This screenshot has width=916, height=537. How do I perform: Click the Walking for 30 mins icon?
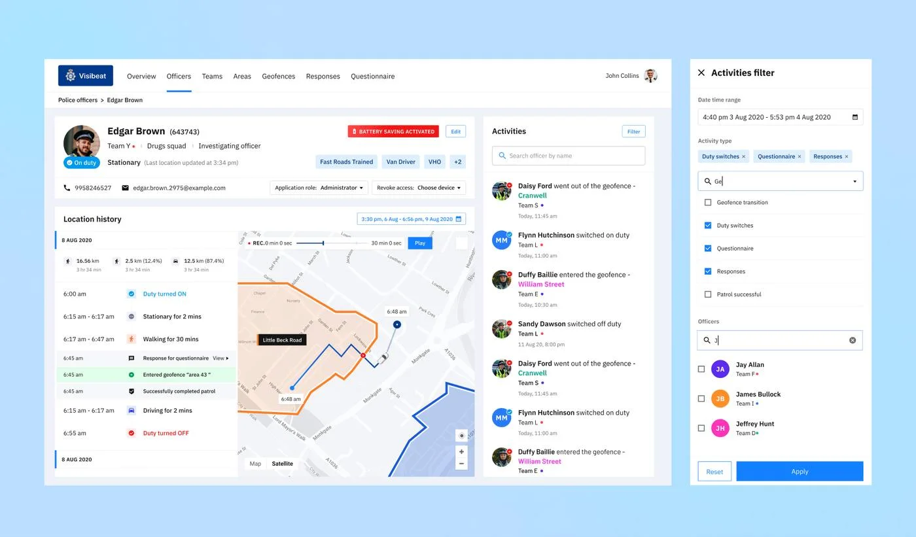132,339
